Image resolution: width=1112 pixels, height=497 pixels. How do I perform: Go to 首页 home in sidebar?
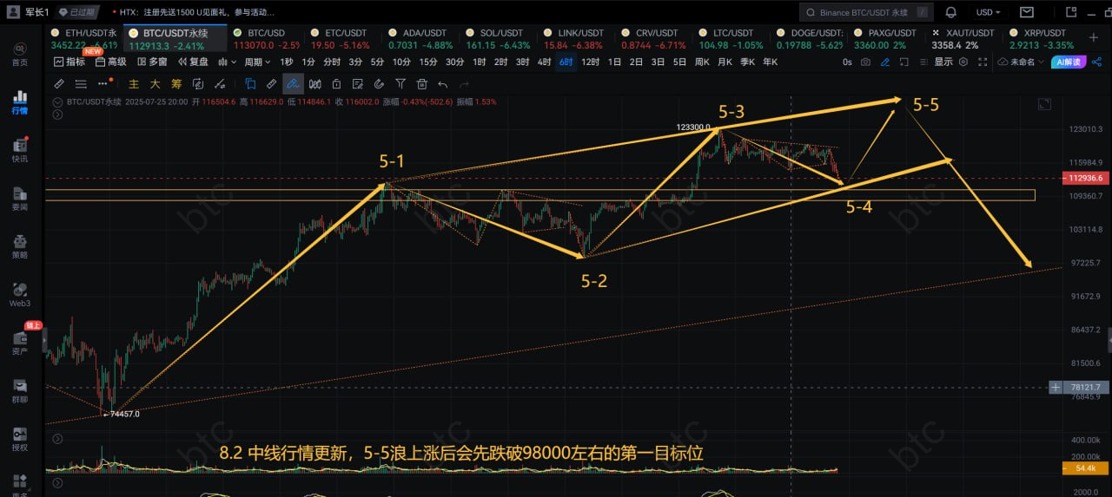tap(19, 54)
